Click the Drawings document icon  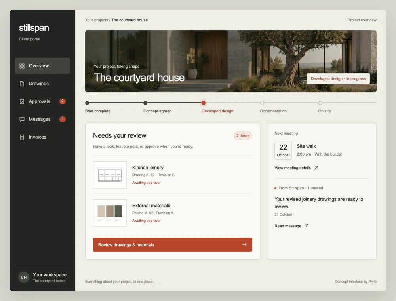point(22,84)
